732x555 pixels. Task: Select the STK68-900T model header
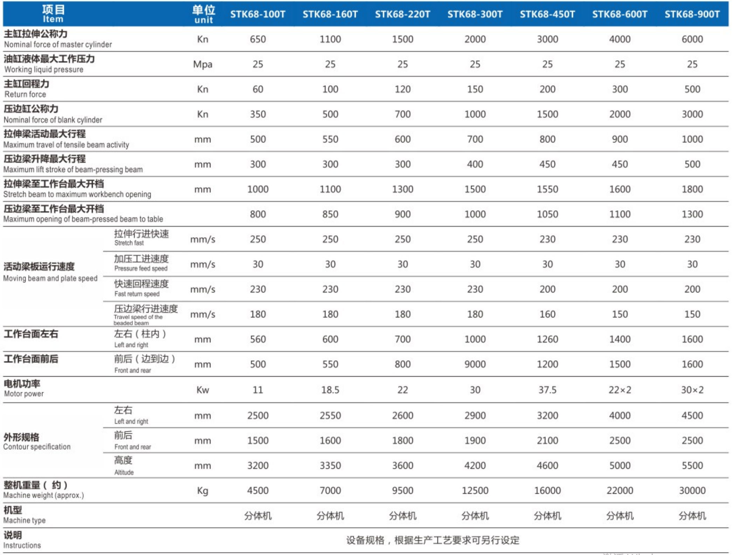(x=692, y=14)
